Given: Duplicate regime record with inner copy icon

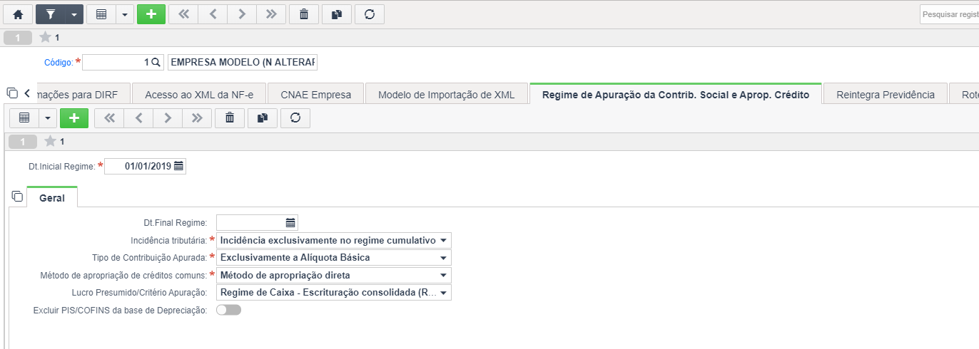Looking at the screenshot, I should click(263, 118).
